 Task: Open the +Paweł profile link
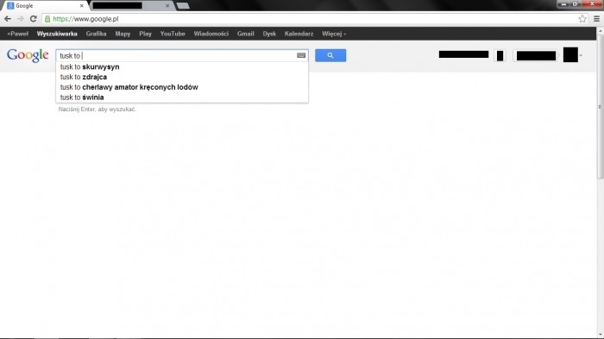[18, 34]
